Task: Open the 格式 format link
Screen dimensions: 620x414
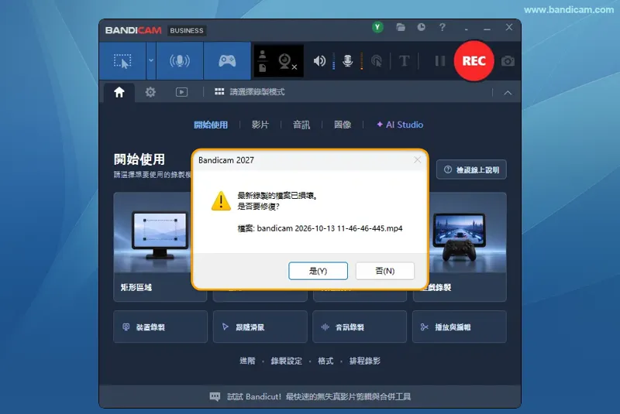Action: [x=325, y=361]
